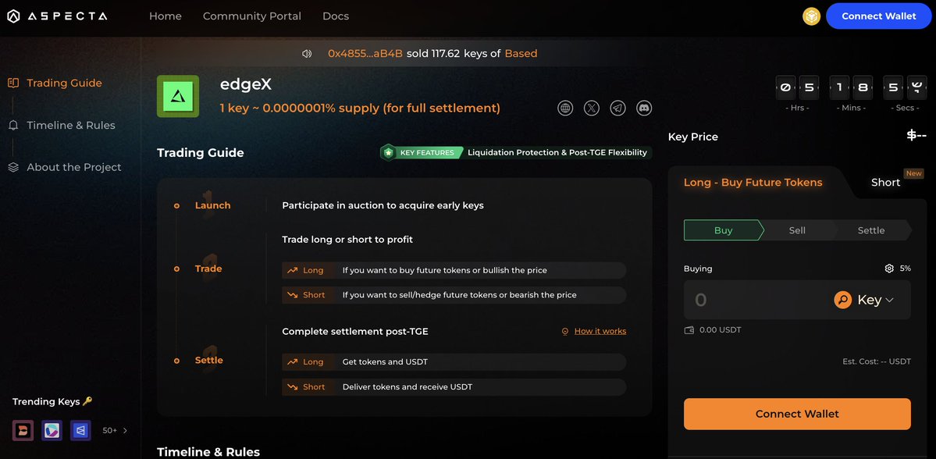Click the orange Connect Wallet button
The height and width of the screenshot is (459, 936).
798,414
